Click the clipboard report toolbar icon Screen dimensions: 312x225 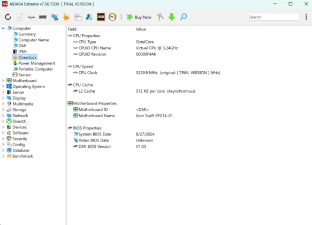(x=78, y=17)
